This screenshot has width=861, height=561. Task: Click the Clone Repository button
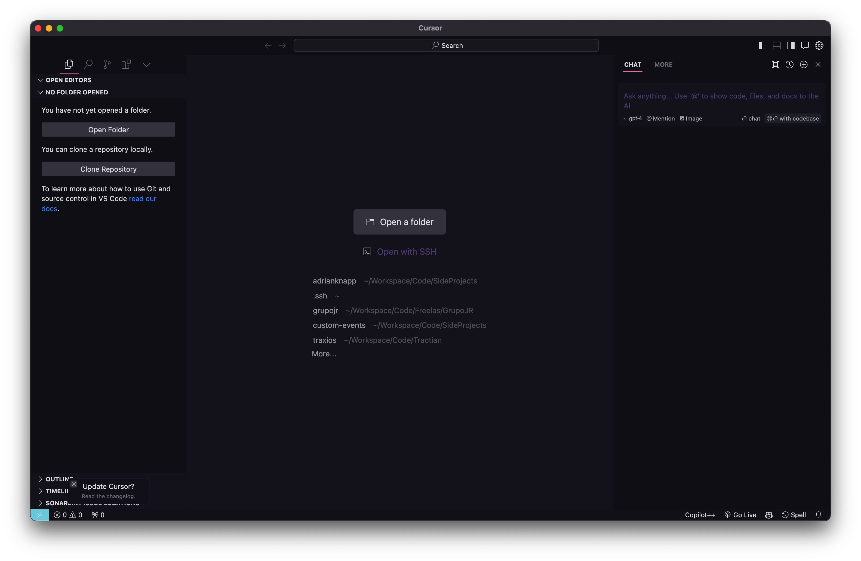pos(108,169)
